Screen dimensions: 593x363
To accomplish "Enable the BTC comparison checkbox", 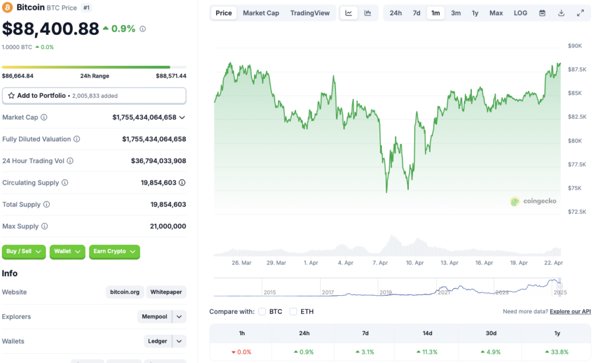I will [x=262, y=311].
